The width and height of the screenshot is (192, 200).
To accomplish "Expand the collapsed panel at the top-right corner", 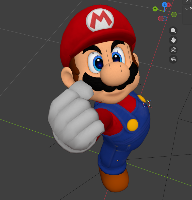I will [187, 1].
